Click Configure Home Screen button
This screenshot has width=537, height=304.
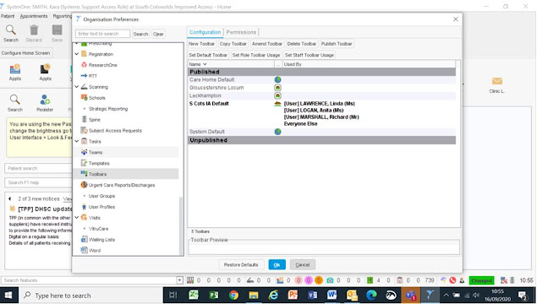pyautogui.click(x=25, y=53)
